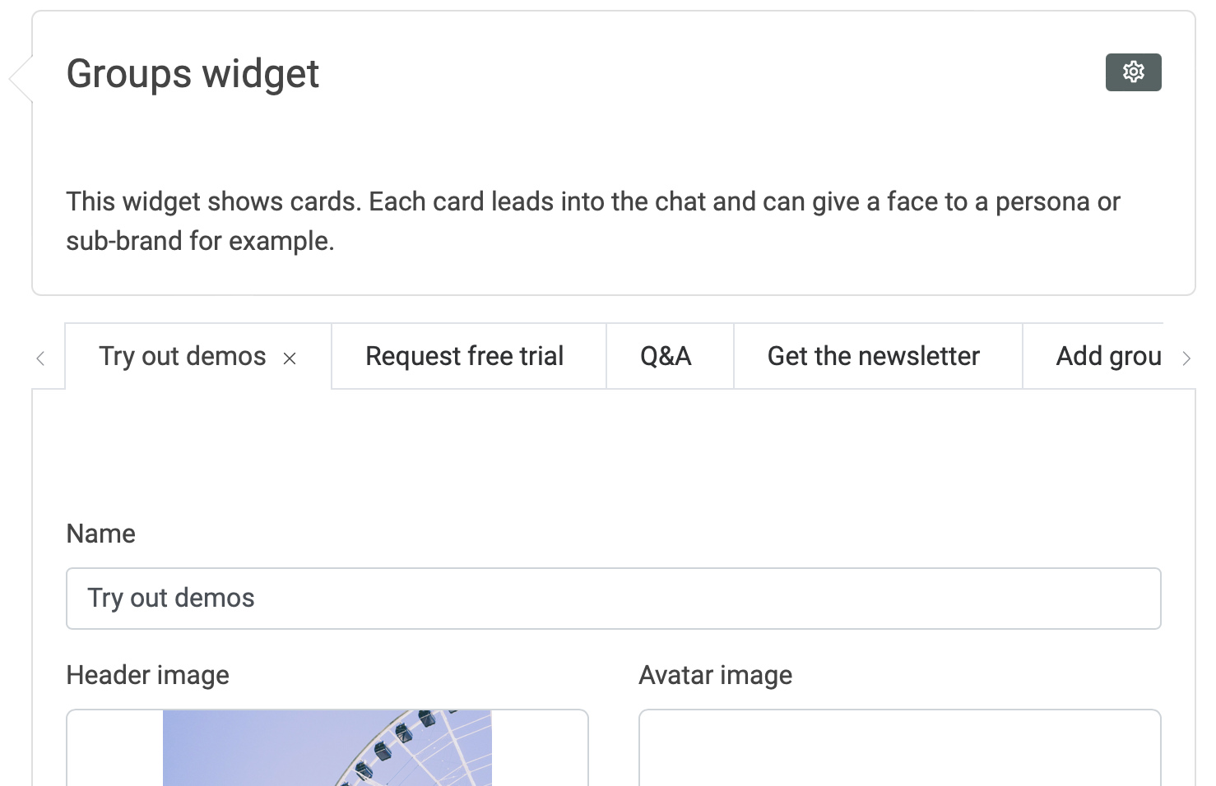Click the Avatar image label

(x=715, y=675)
